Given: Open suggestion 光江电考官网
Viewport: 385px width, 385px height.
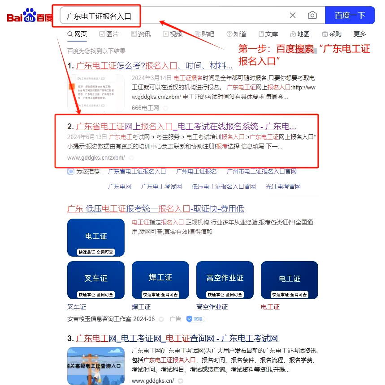Looking at the screenshot, I should pos(283,186).
